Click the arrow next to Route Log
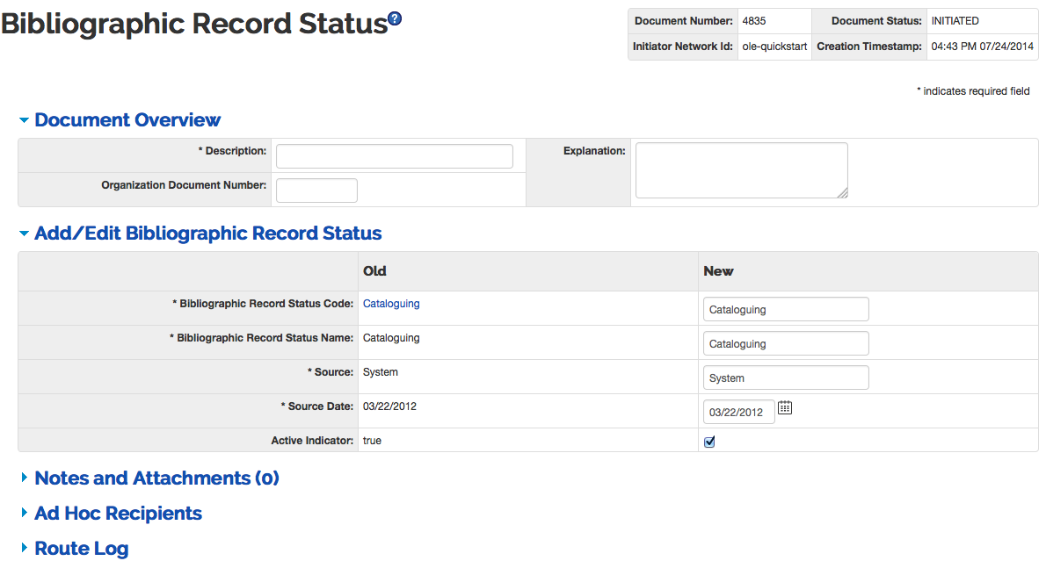This screenshot has width=1046, height=561. pos(24,549)
